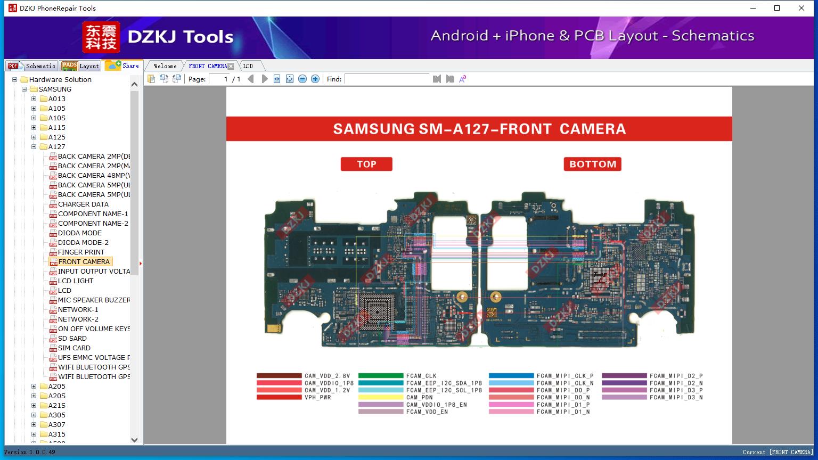Collapse the SAMSUNG folder node

click(x=24, y=89)
